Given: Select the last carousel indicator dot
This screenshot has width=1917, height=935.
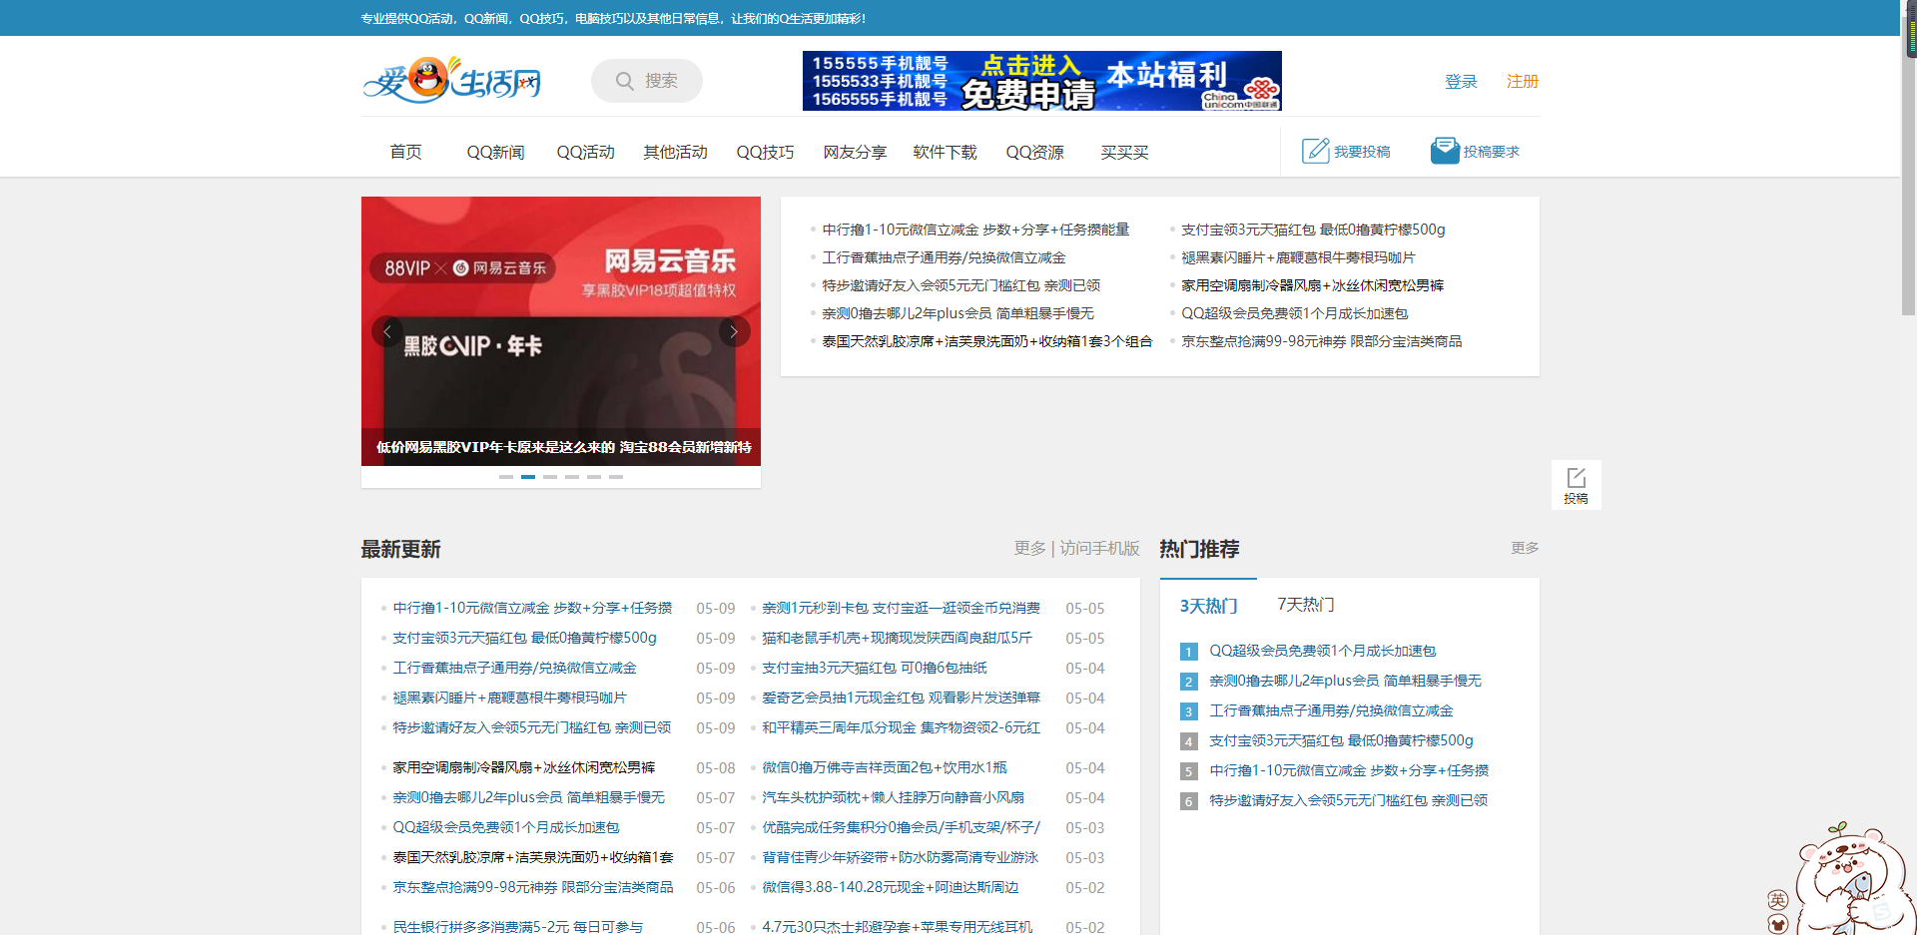Looking at the screenshot, I should (616, 477).
